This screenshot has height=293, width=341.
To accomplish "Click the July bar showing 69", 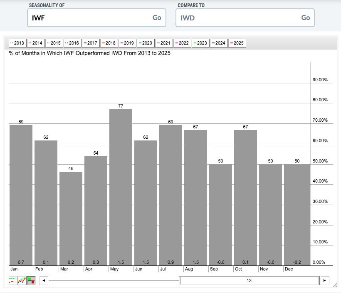I will tap(171, 195).
